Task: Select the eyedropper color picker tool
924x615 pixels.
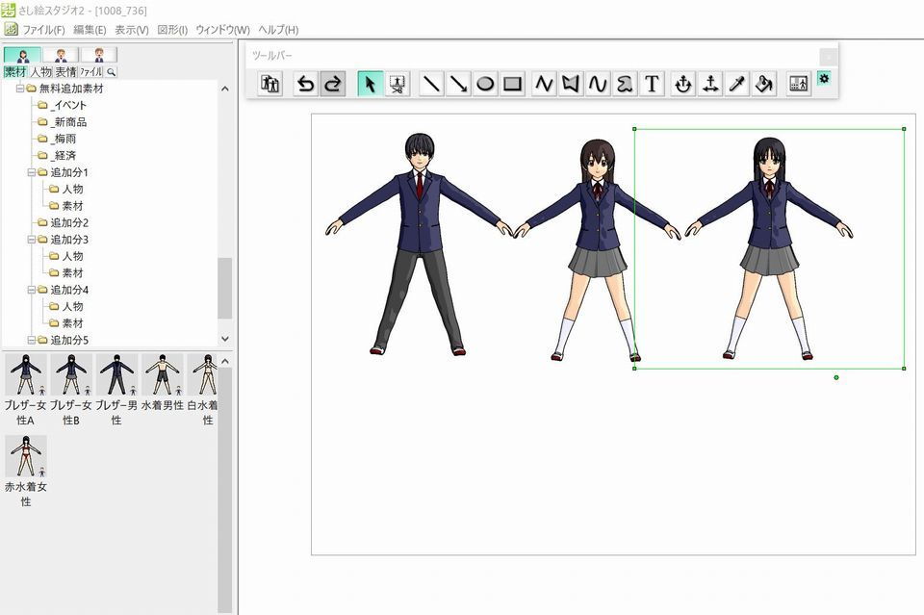Action: (737, 84)
